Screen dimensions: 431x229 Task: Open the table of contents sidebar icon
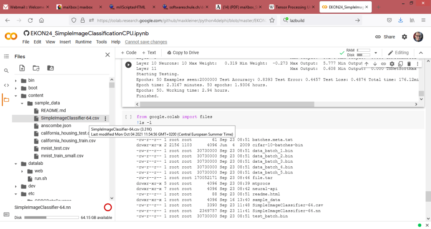click(x=6, y=56)
